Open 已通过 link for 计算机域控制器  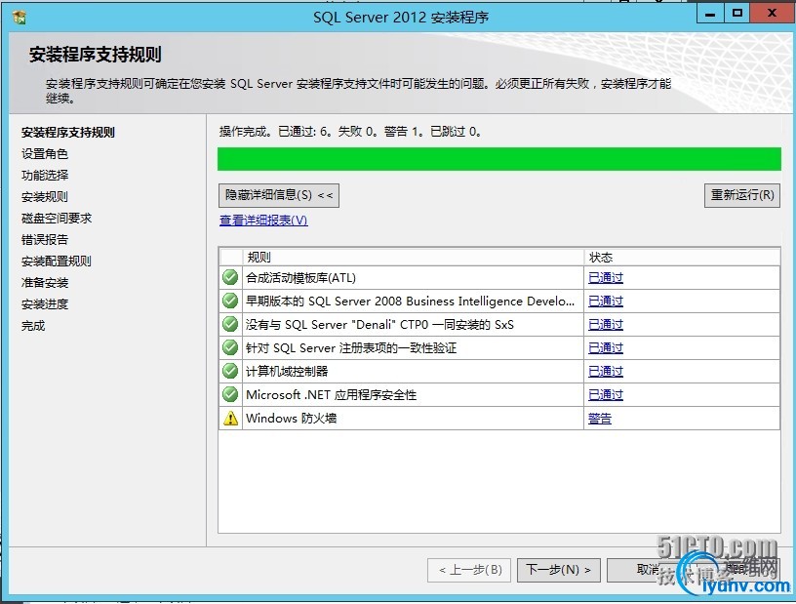pyautogui.click(x=606, y=372)
